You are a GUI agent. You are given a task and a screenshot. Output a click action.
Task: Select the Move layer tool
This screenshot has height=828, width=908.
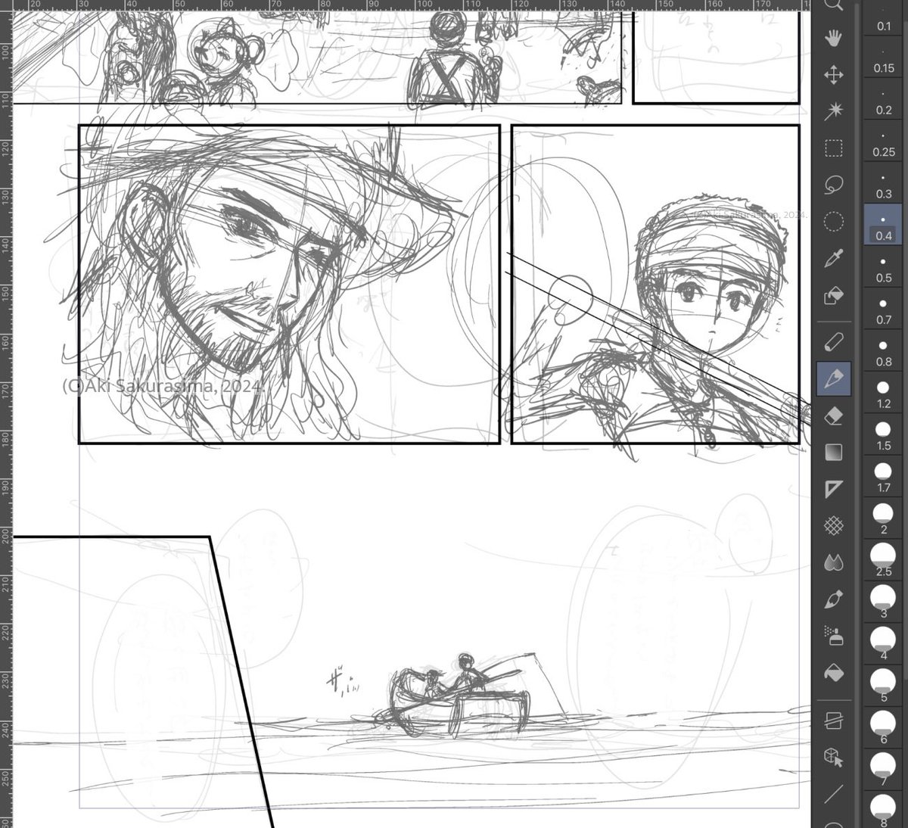point(833,75)
